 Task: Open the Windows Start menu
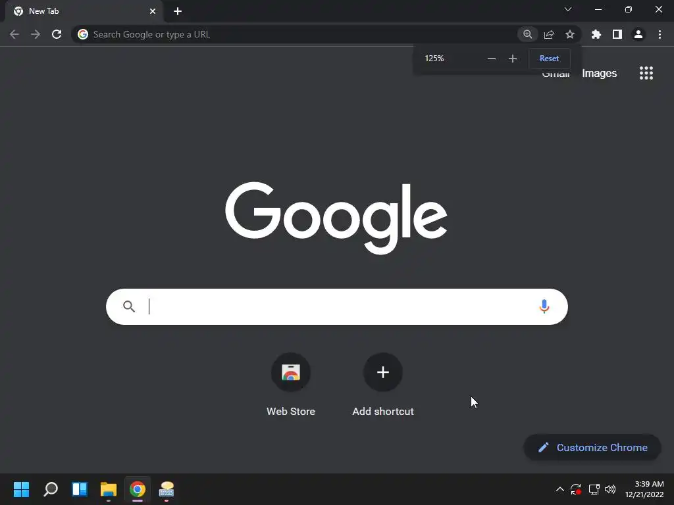click(21, 489)
